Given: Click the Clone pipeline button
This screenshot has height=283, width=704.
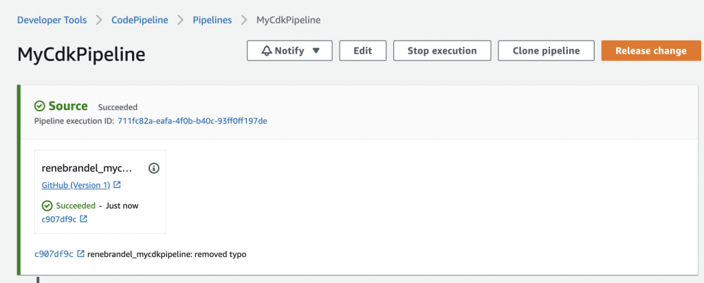Looking at the screenshot, I should coord(546,51).
